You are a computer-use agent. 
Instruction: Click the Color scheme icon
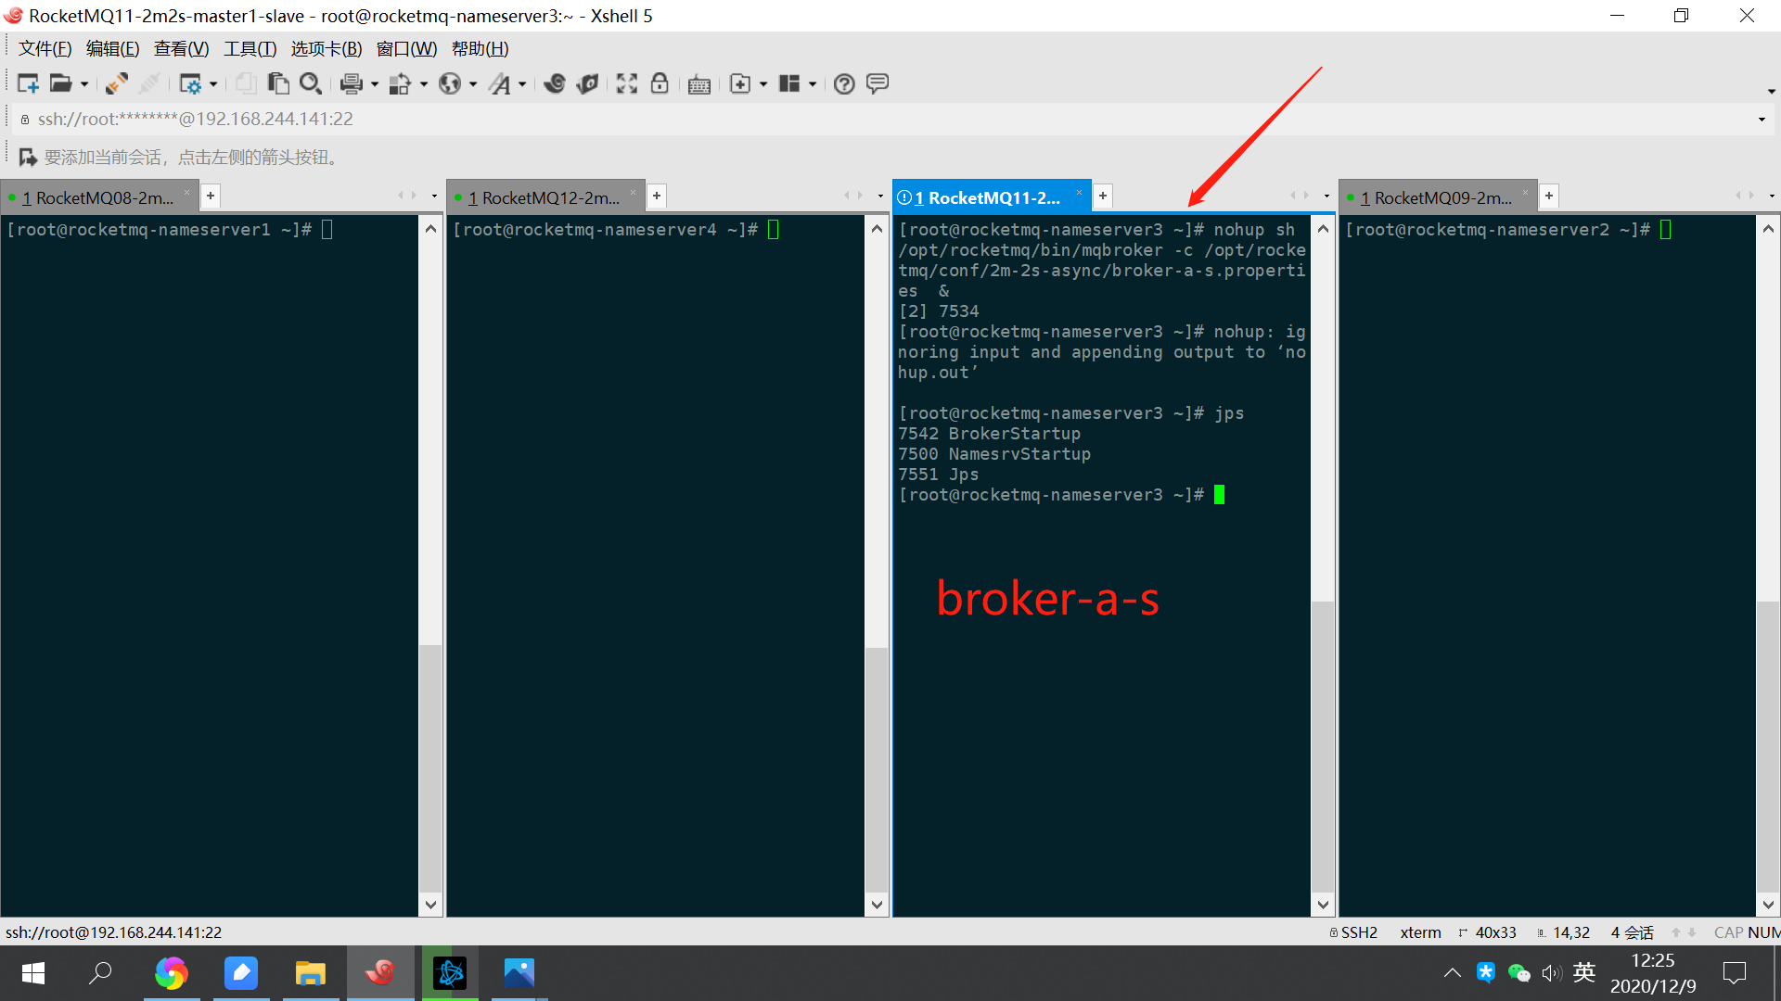[x=400, y=83]
